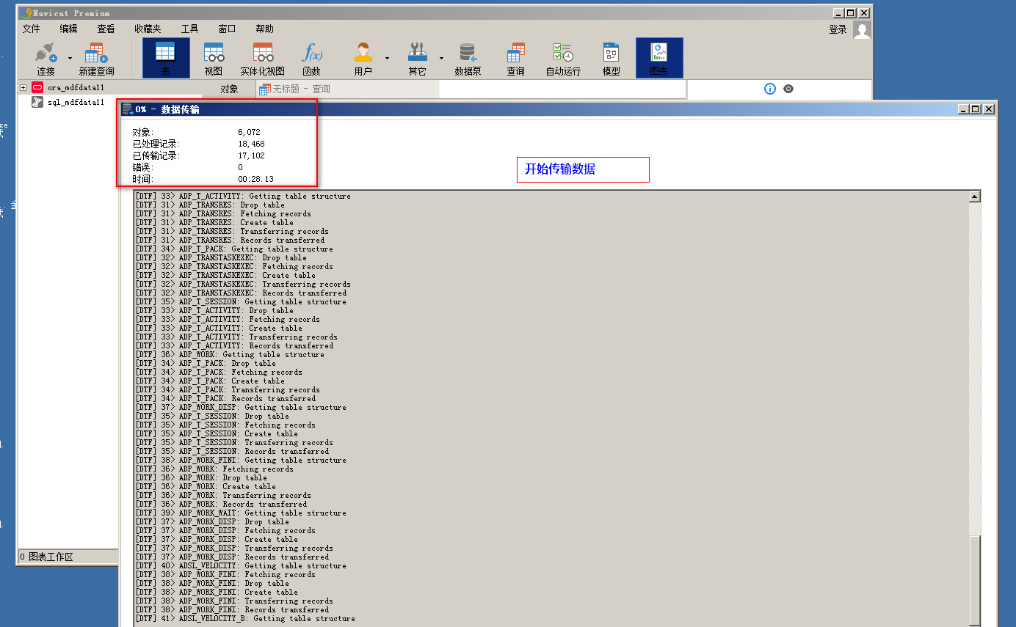The height and width of the screenshot is (627, 1016).
Task: Select the sql_mdfdata11 connection
Action: [76, 103]
